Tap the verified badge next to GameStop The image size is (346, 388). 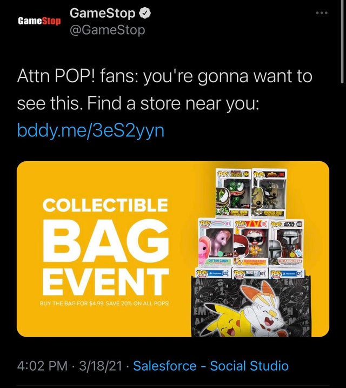tap(145, 13)
